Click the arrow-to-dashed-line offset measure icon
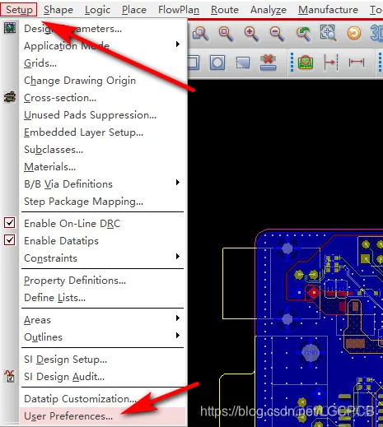 coord(331,63)
